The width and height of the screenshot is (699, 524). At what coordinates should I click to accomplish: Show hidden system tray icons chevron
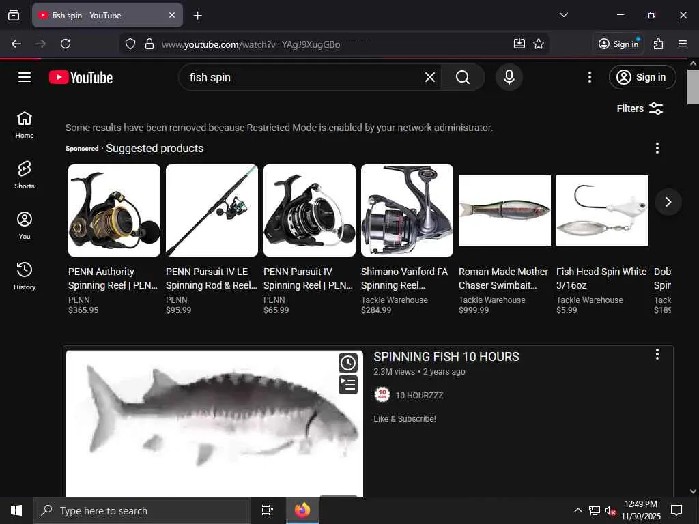577,510
